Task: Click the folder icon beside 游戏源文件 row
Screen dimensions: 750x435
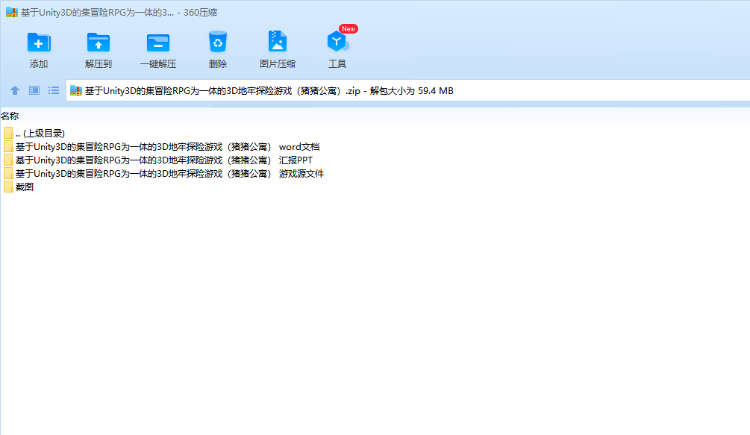Action: click(x=8, y=174)
